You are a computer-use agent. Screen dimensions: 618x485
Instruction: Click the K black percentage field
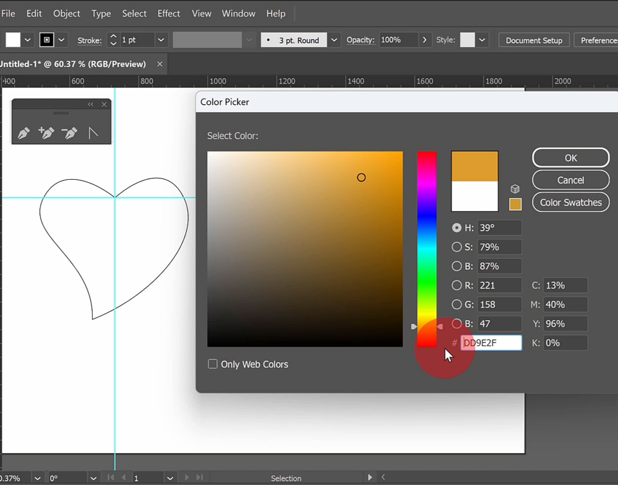pos(566,343)
